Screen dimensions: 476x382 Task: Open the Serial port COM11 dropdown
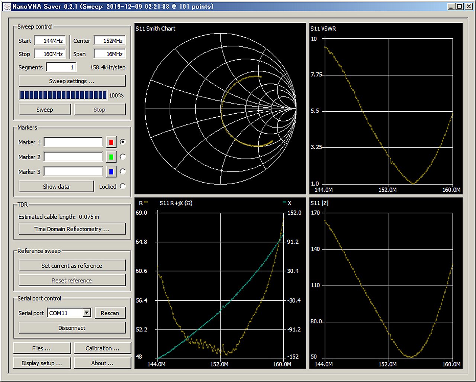pyautogui.click(x=87, y=313)
